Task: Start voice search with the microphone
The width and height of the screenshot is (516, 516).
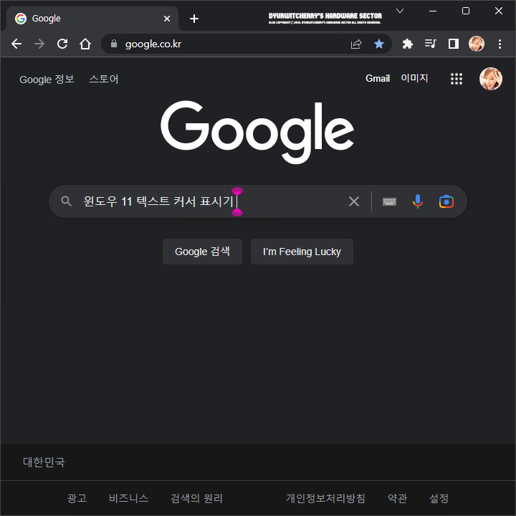Action: [418, 201]
